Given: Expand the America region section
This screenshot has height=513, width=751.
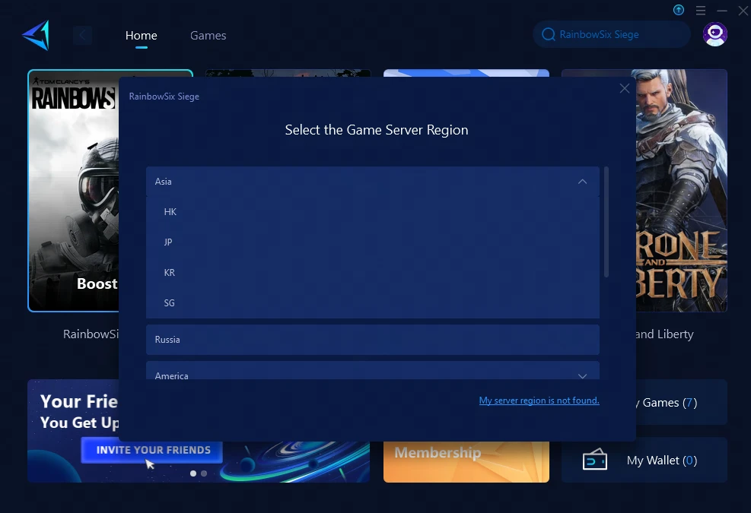Looking at the screenshot, I should tap(582, 375).
